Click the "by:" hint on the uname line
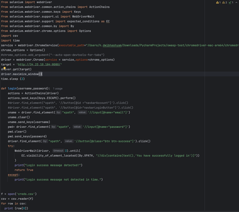The width and height of the screenshot is (239, 212). tap(58, 113)
